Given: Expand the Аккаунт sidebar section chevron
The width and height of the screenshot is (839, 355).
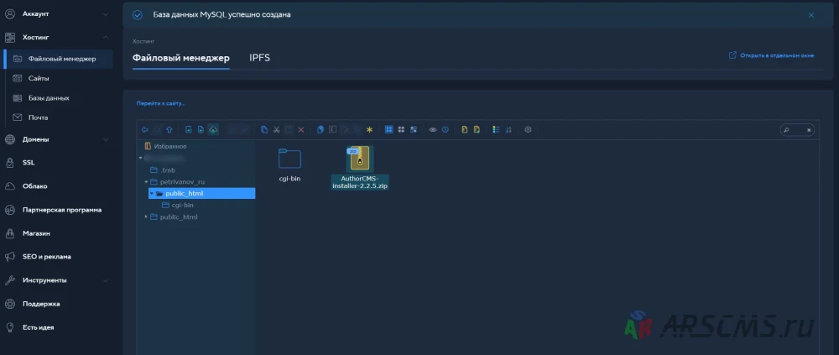Looking at the screenshot, I should click(106, 14).
